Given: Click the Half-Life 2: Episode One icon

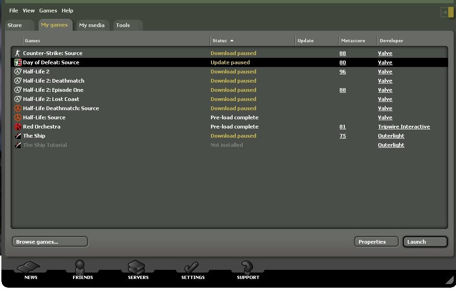Looking at the screenshot, I should [18, 90].
